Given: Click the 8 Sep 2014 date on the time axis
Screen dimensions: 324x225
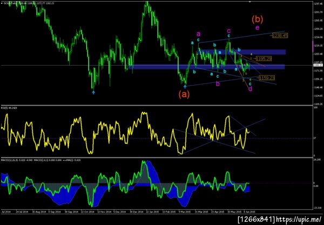Looking at the screenshot, I should [x=54, y=212].
